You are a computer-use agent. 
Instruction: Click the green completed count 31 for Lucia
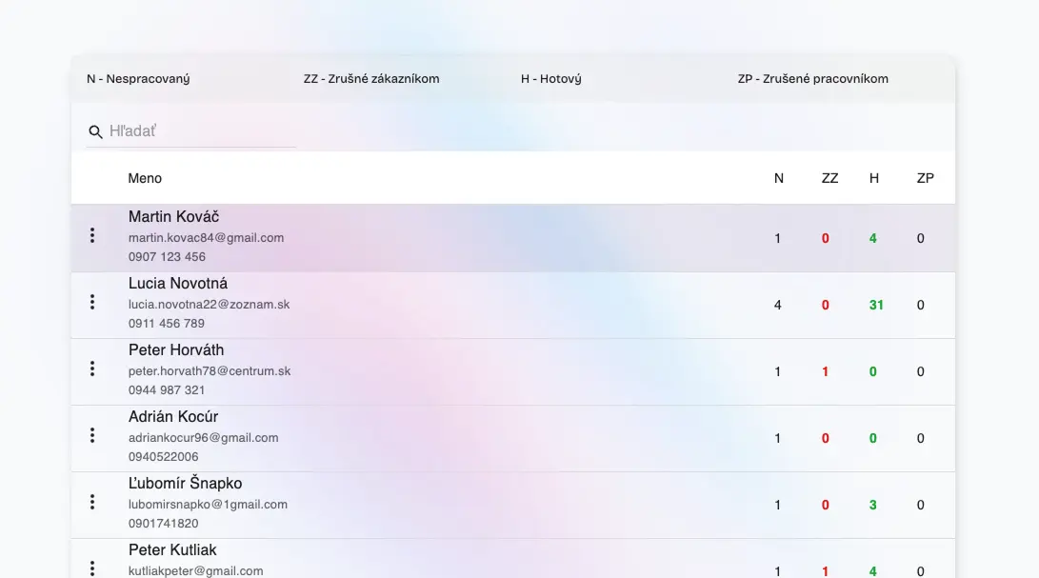[876, 306]
